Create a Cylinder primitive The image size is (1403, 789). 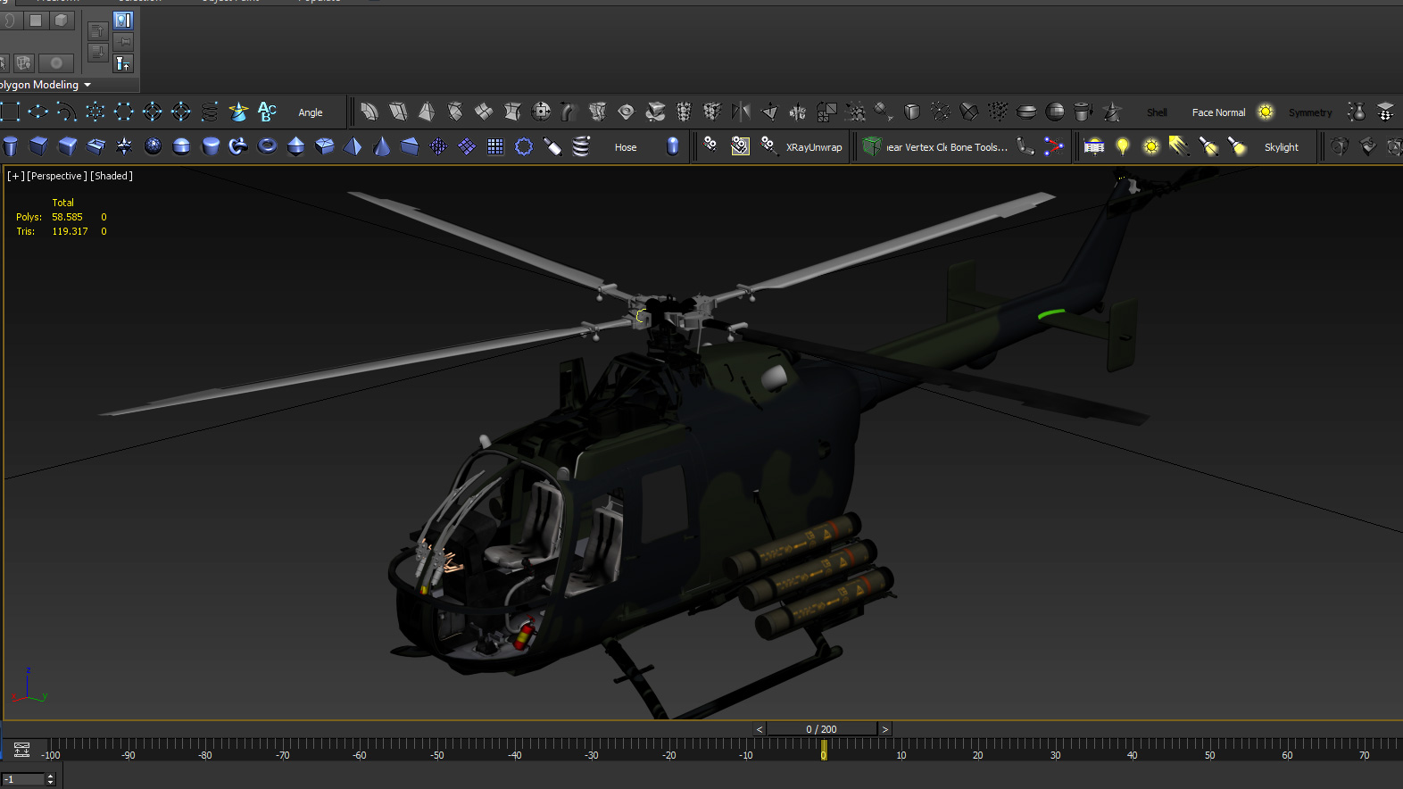click(11, 146)
